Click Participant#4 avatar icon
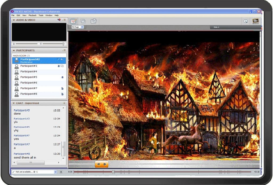The width and height of the screenshot is (273, 185). tap(17, 72)
